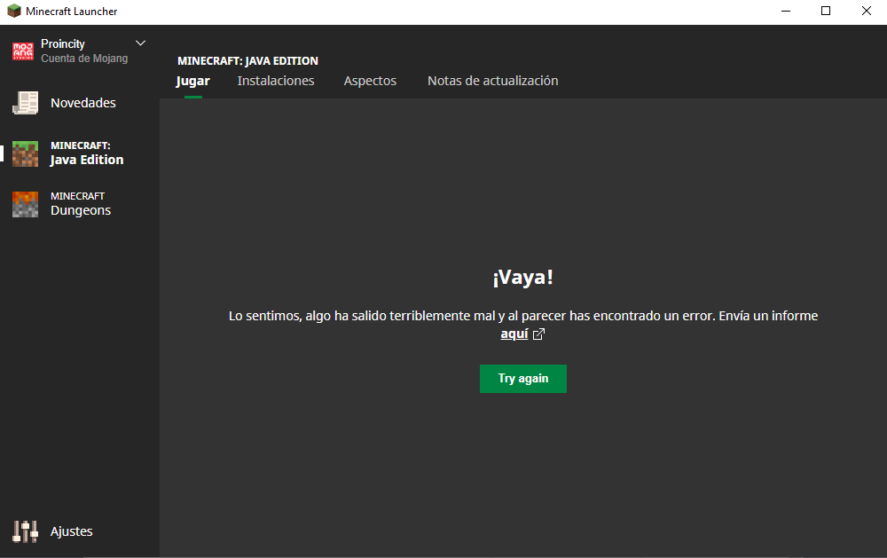Screen dimensions: 887x558
Task: Click the Java Edition grass block icon
Action: [x=26, y=153]
